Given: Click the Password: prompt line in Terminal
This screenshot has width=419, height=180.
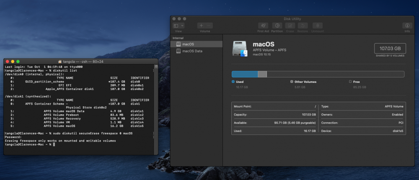Looking at the screenshot, I should coord(13,137).
